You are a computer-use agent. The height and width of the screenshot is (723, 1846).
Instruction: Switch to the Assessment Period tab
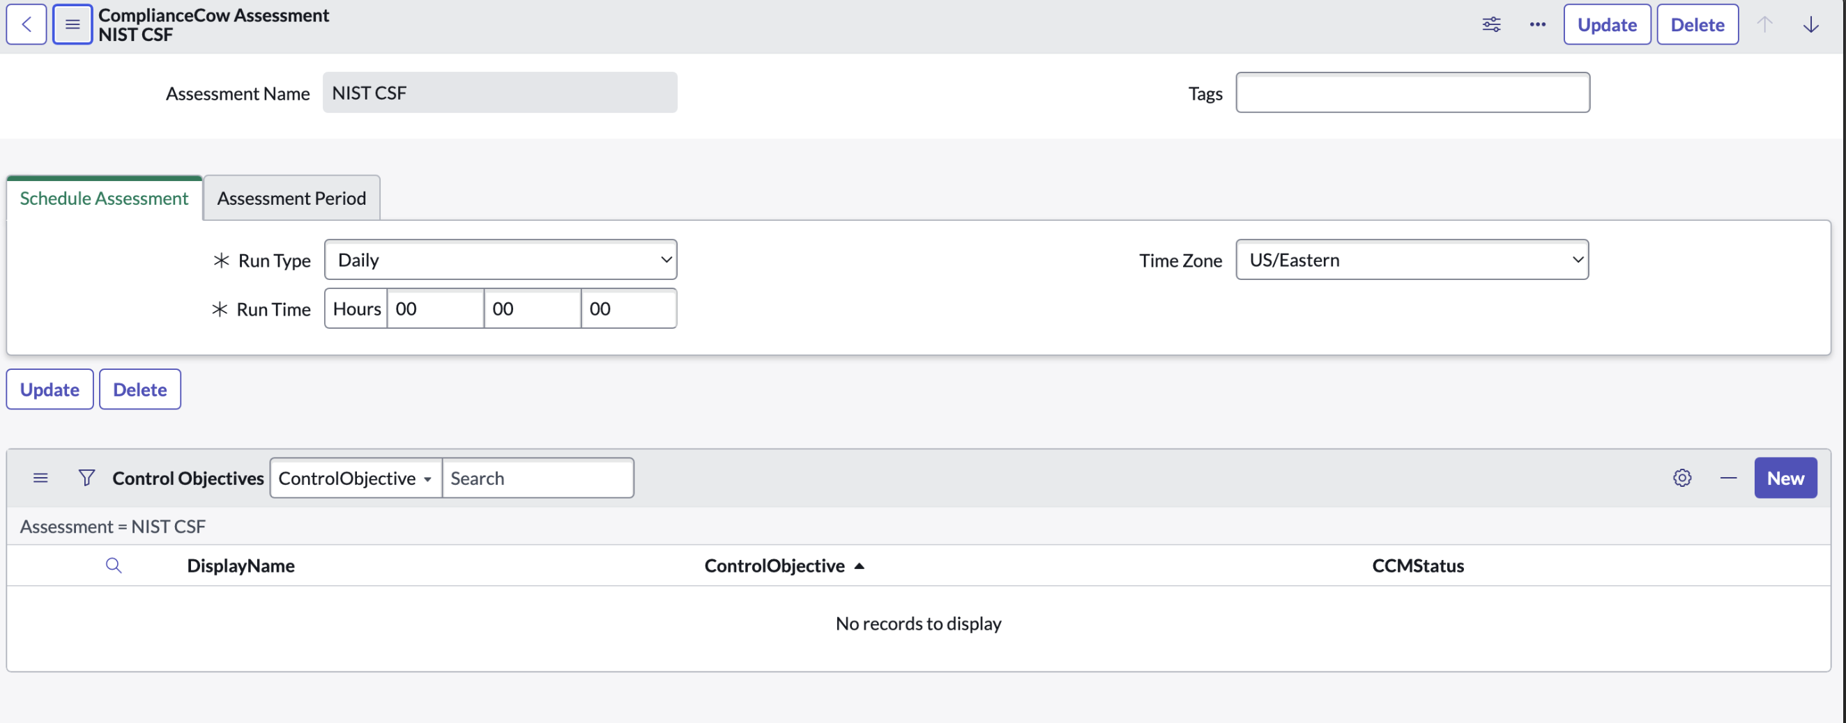coord(291,199)
